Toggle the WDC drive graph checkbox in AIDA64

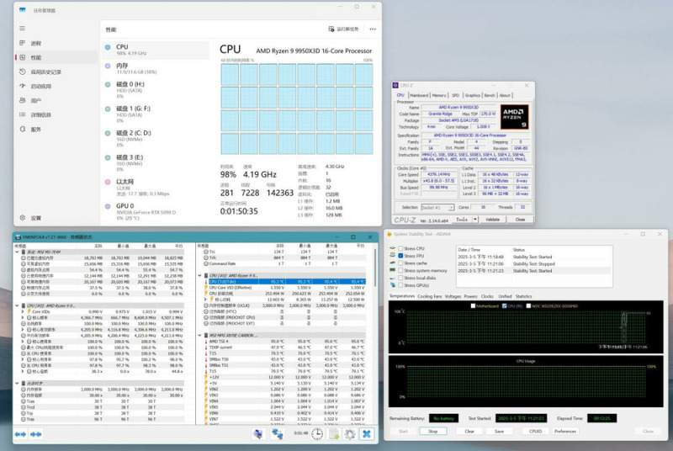[x=528, y=306]
